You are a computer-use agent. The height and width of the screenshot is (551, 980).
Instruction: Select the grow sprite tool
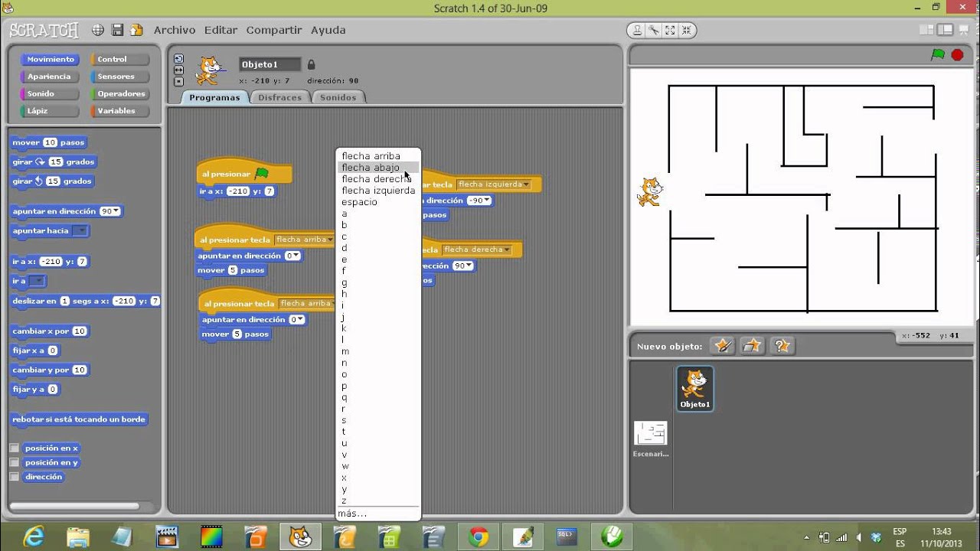(x=671, y=30)
